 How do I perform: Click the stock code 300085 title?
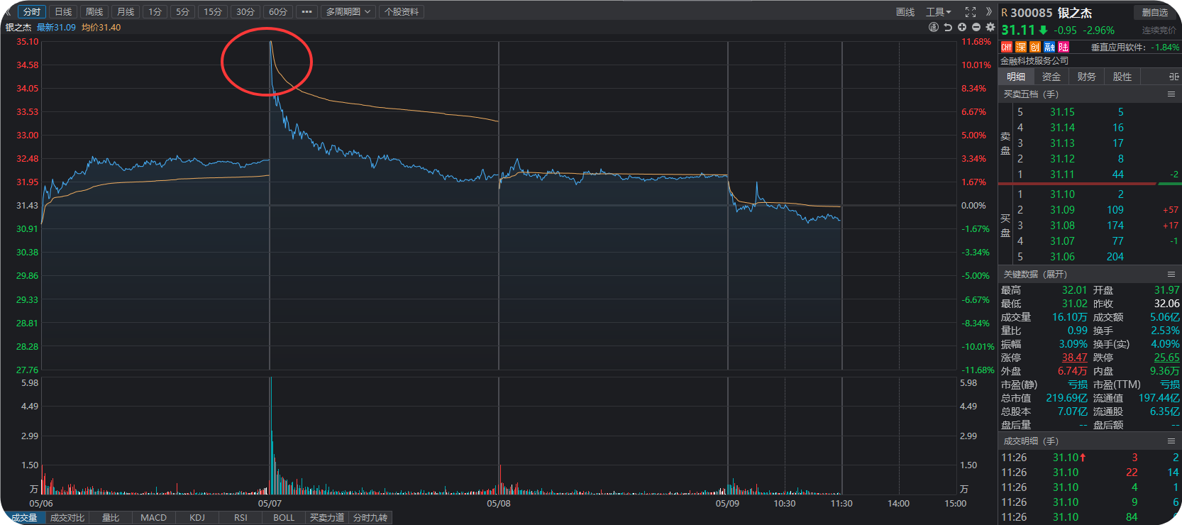1032,13
